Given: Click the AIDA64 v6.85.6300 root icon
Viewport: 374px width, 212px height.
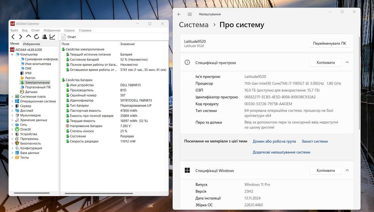Looking at the screenshot, I should click(12, 50).
